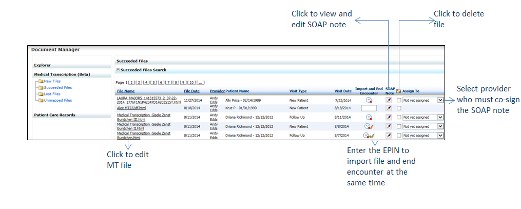Check the box for Alex MT222df.html row
This screenshot has width=521, height=209.
399,108
